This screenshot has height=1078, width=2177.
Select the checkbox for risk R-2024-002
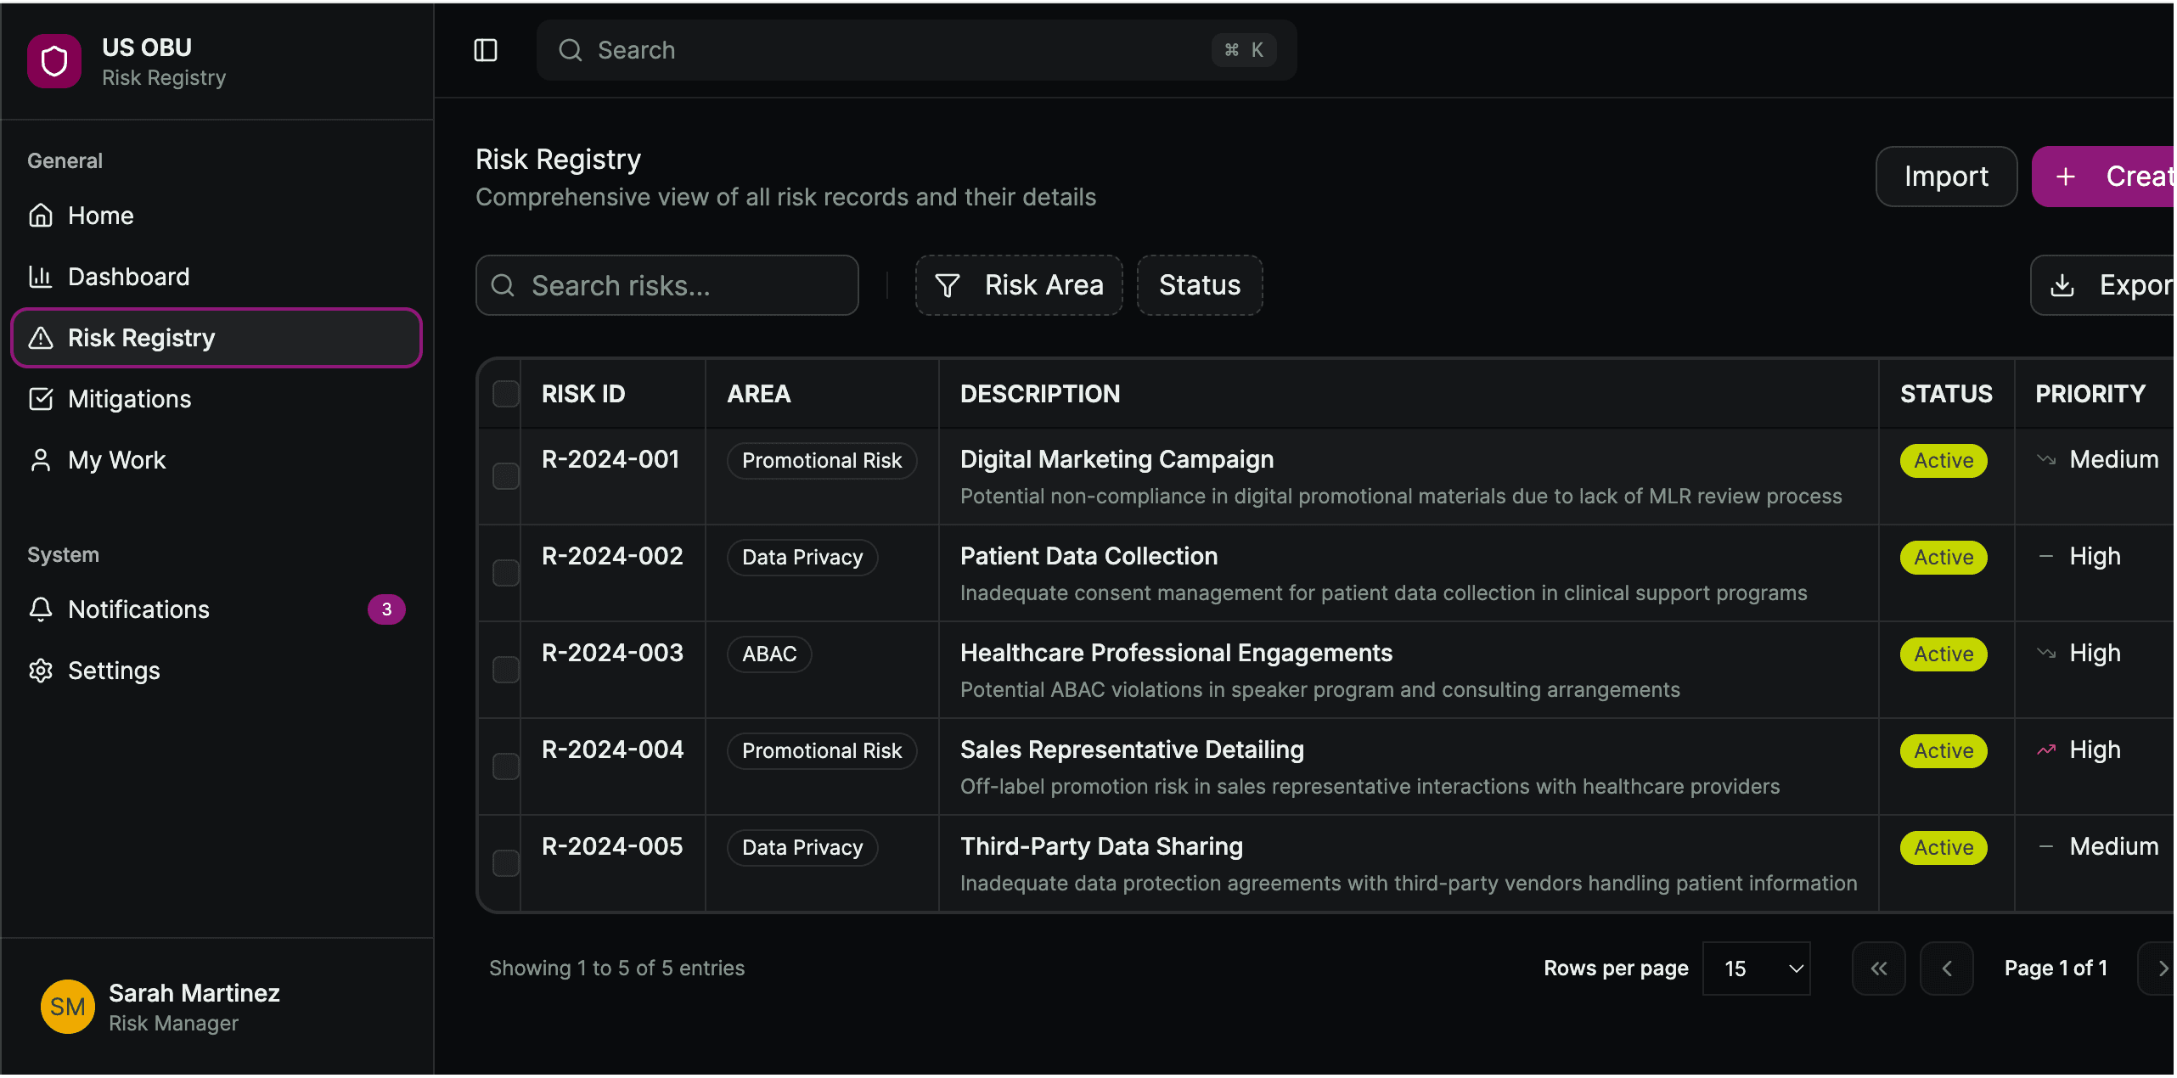(x=506, y=573)
